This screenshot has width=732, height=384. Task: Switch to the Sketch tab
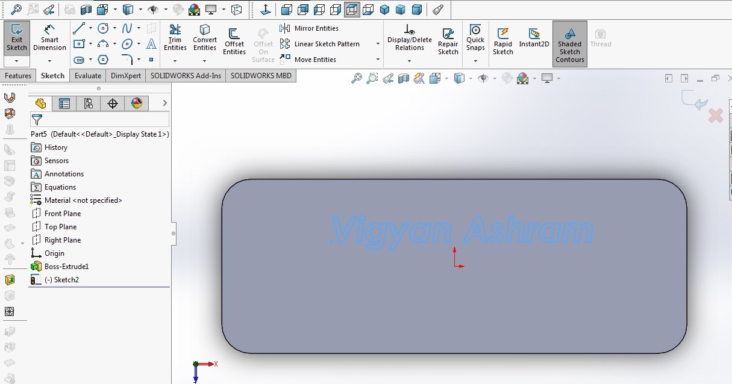pos(52,76)
